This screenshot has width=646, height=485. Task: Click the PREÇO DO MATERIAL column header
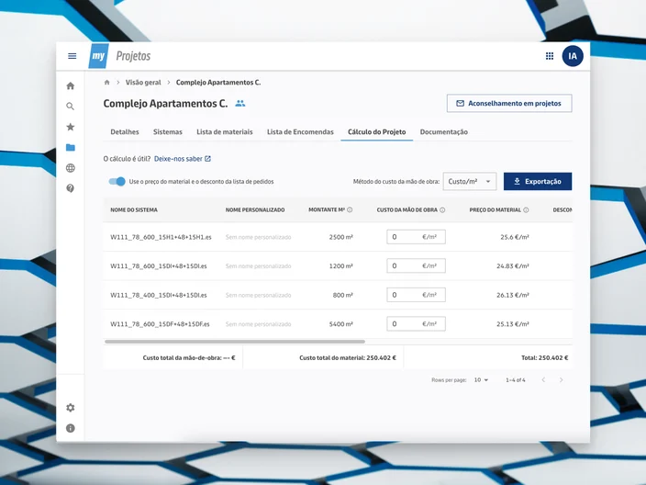click(x=496, y=210)
